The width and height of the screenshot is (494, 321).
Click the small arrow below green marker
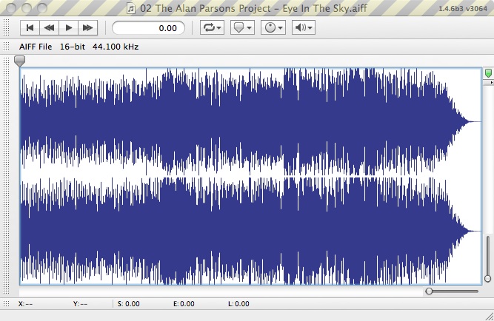[491, 82]
